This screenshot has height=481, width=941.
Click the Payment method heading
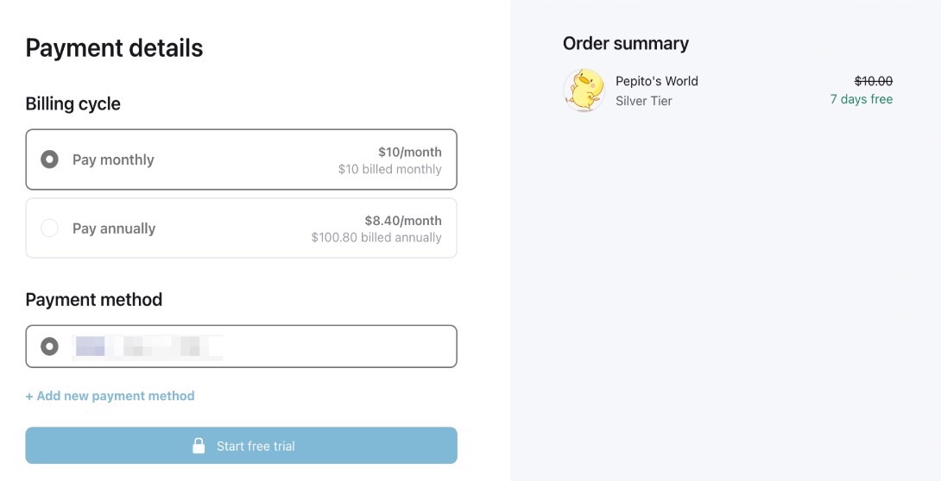(x=93, y=300)
